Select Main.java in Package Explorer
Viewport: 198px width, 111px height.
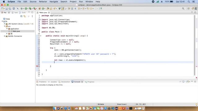[x=16, y=31]
